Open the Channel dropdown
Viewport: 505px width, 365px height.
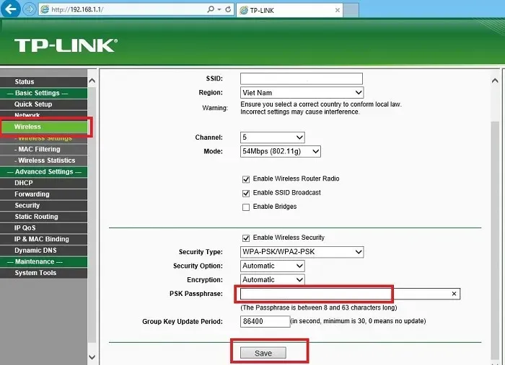point(273,138)
